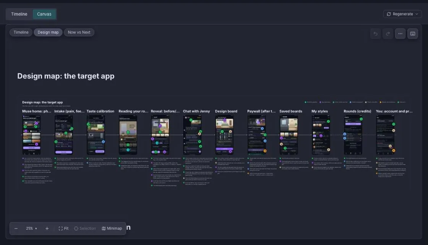Image resolution: width=428 pixels, height=245 pixels.
Task: Select the Rounds (credits) phone mockup
Action: point(353,135)
